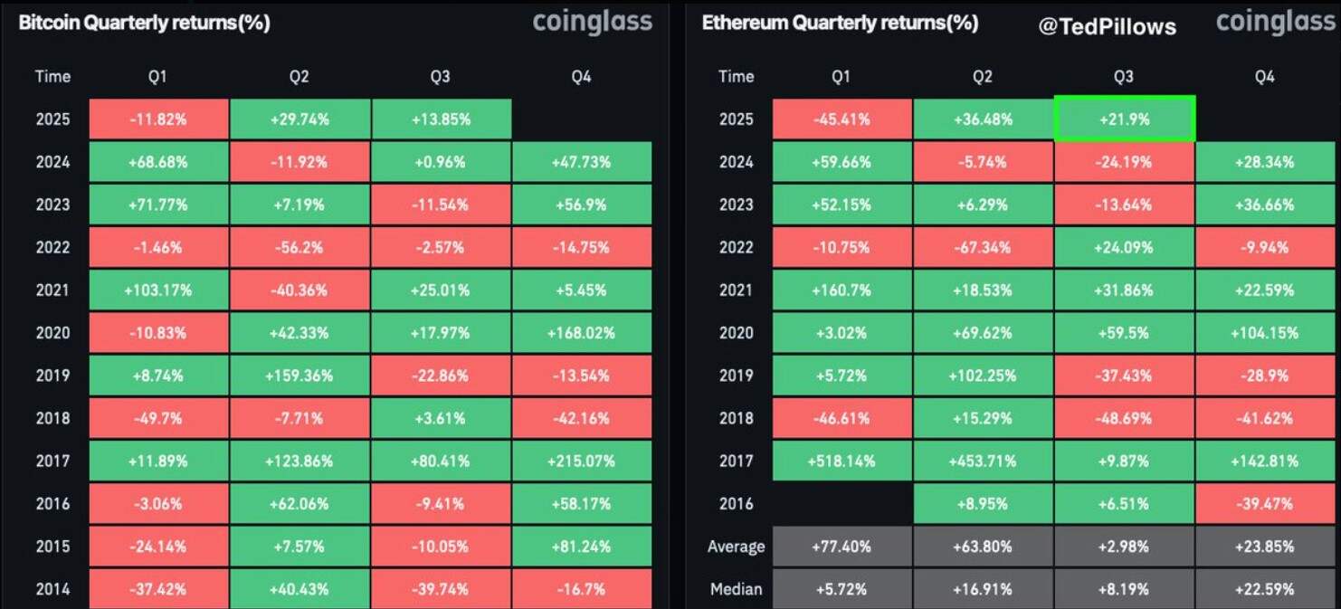Click the Time header in the Bitcoin table

click(x=52, y=77)
